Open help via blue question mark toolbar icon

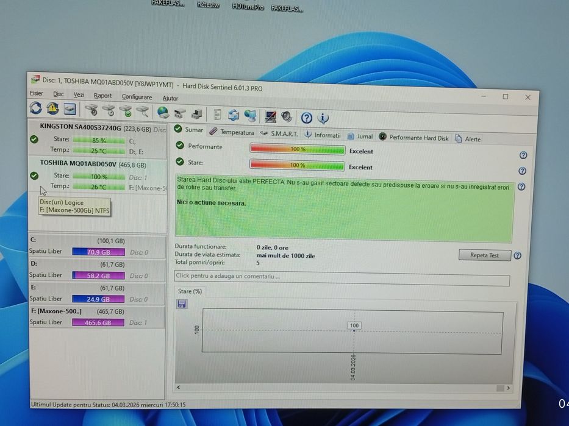306,118
